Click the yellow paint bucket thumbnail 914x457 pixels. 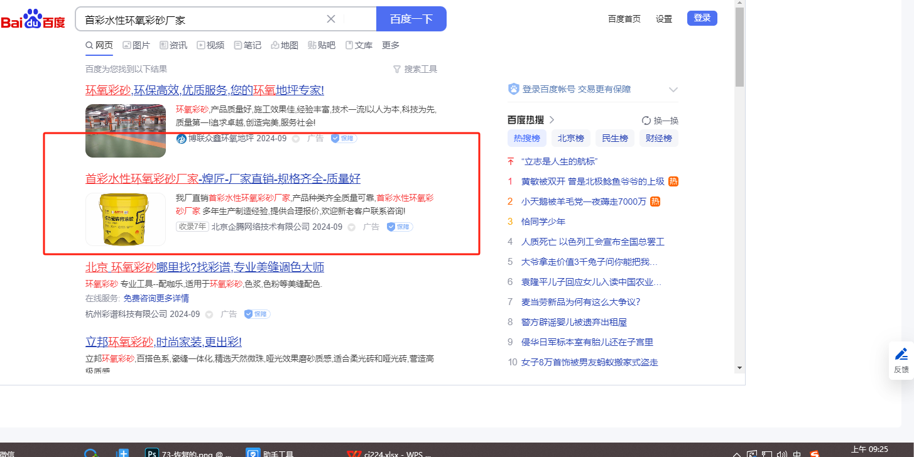point(126,219)
